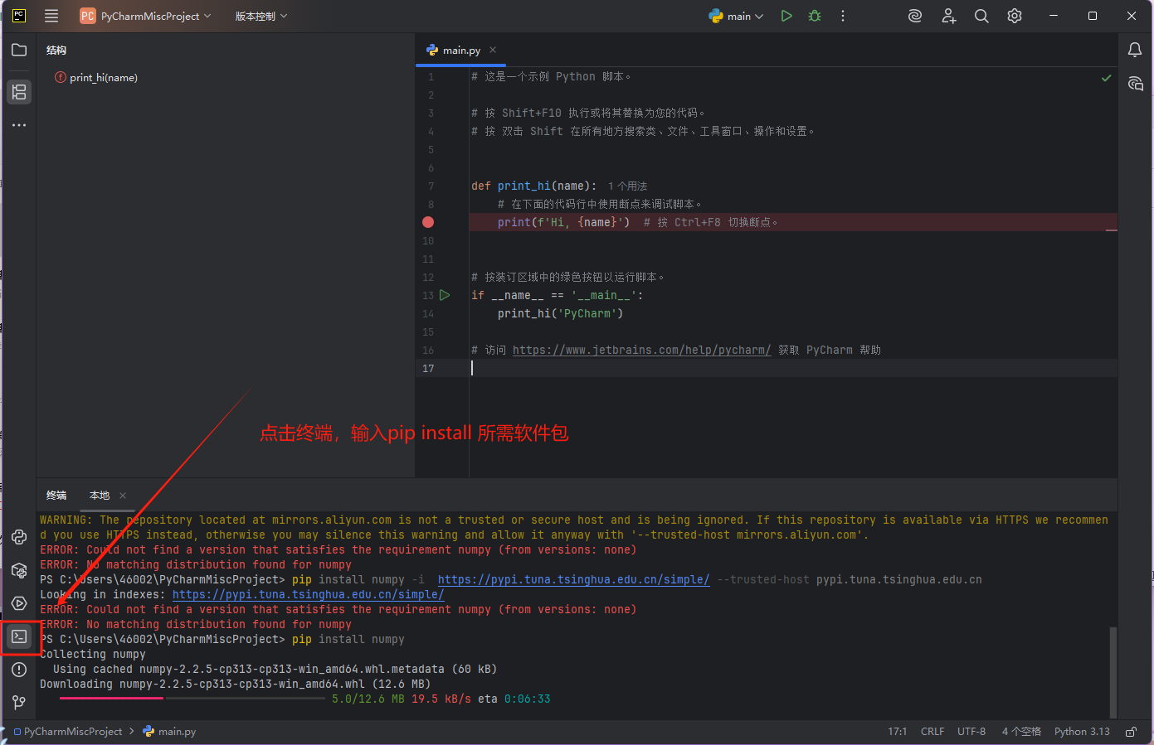Open the Notifications bell icon
This screenshot has width=1154, height=745.
click(1135, 50)
